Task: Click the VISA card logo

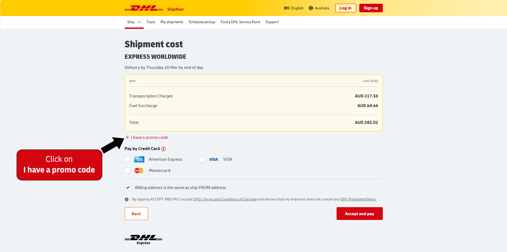Action: (213, 159)
